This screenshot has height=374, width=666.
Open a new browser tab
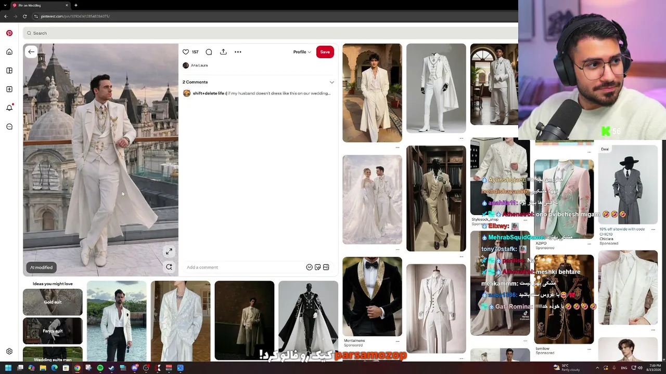point(76,5)
